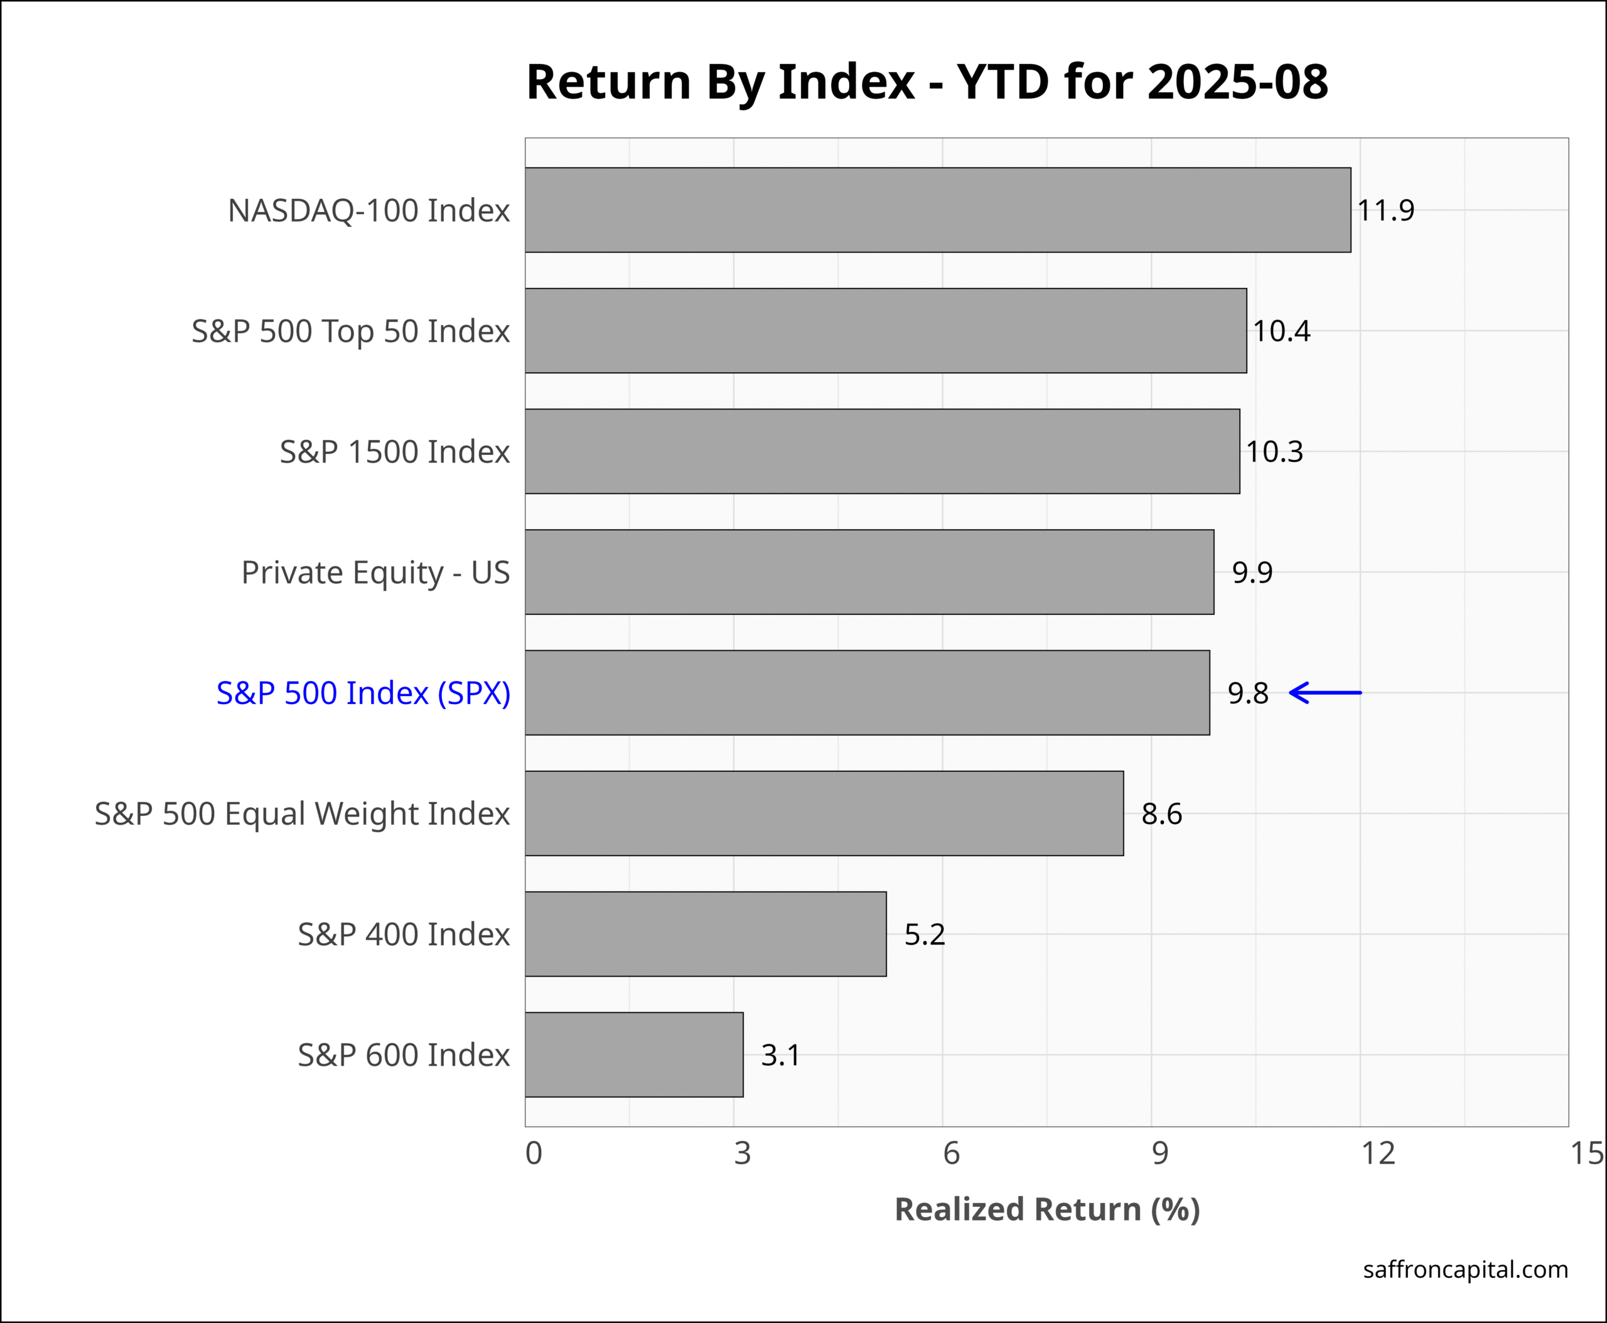This screenshot has width=1607, height=1323.
Task: Click the 6 tick on x-axis
Action: point(950,1154)
